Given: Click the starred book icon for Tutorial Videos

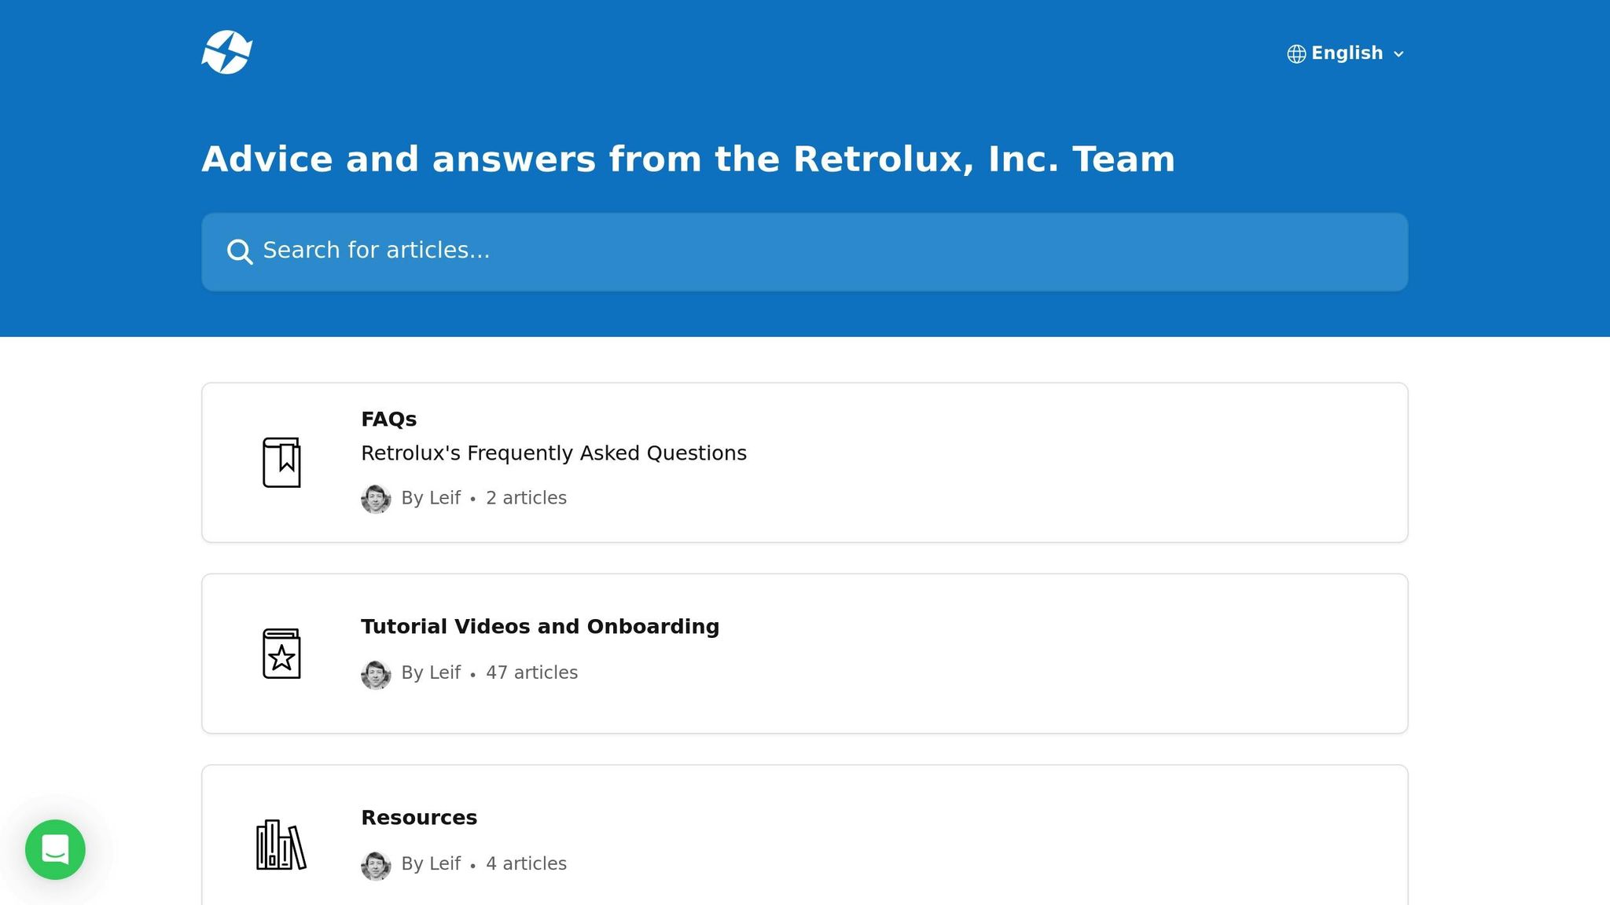Looking at the screenshot, I should [282, 654].
